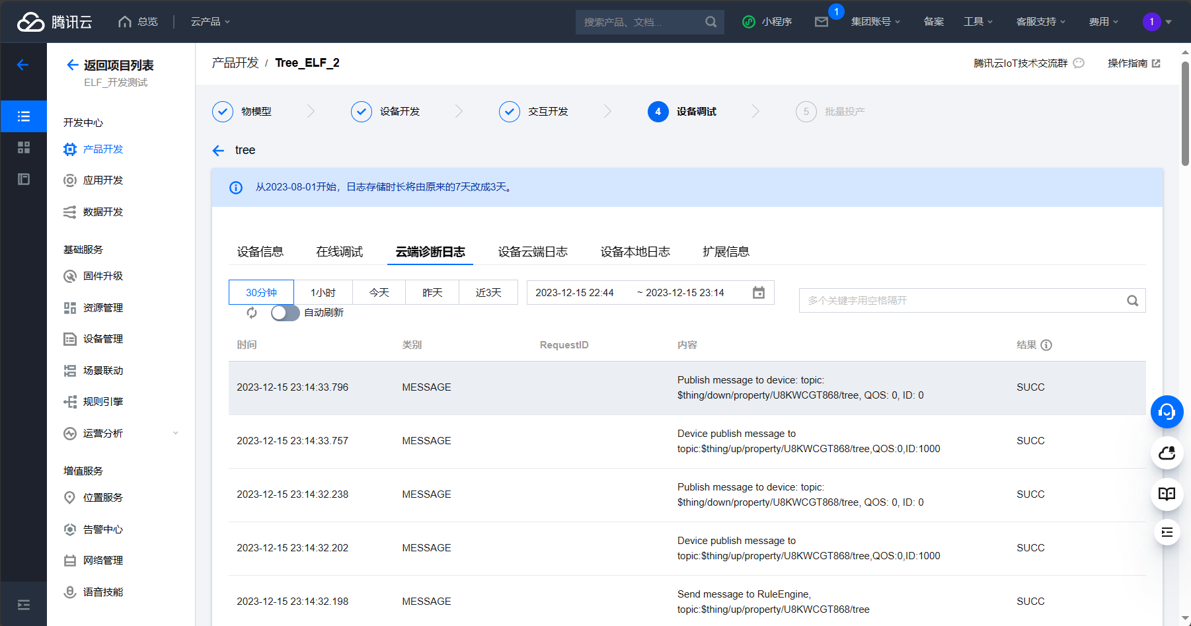This screenshot has width=1191, height=626.
Task: Click the 产品开发 breadcrumb
Action: [235, 63]
